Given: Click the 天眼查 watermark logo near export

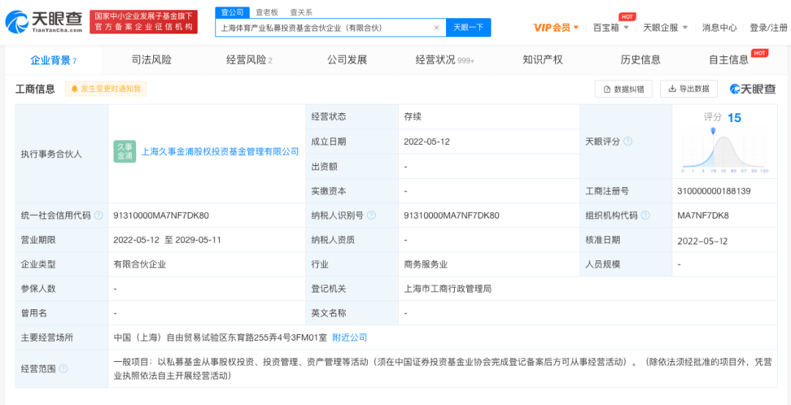Looking at the screenshot, I should pos(752,89).
